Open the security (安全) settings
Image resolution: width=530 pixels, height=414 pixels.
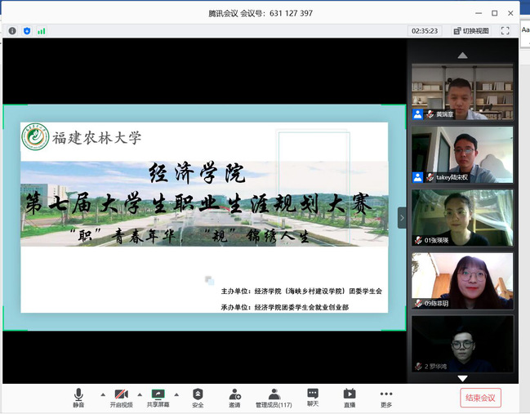click(x=198, y=397)
